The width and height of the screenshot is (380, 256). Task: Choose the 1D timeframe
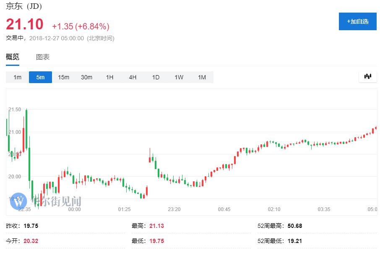pyautogui.click(x=156, y=77)
